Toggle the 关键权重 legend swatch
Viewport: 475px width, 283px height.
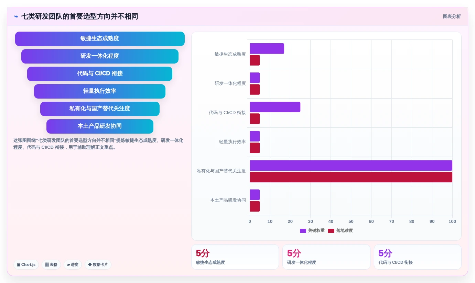coord(303,231)
